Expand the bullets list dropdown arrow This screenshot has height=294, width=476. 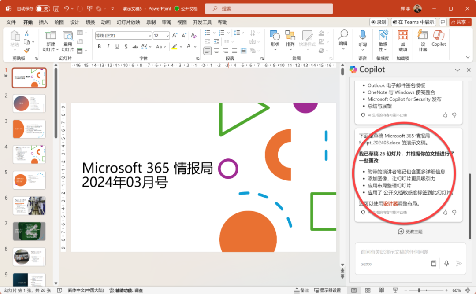pos(214,33)
